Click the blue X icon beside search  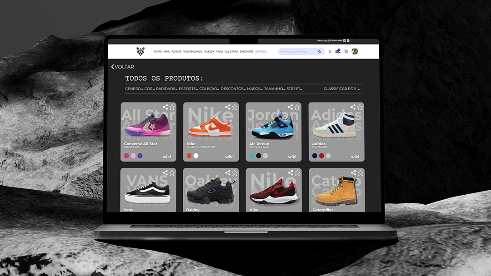pyautogui.click(x=330, y=52)
